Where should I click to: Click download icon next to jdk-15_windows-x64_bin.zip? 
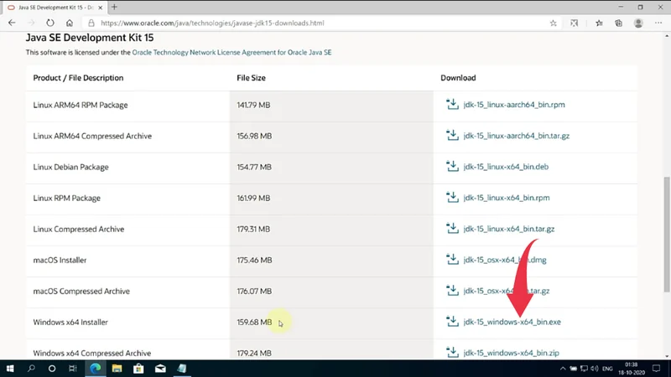(x=451, y=353)
